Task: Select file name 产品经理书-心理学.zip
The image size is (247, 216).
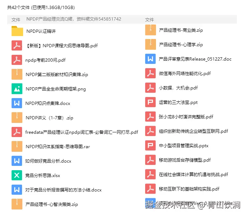Action: (x=181, y=44)
